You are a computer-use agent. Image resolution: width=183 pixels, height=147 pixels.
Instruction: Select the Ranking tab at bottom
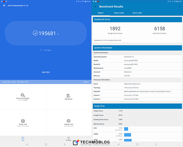(x=69, y=138)
